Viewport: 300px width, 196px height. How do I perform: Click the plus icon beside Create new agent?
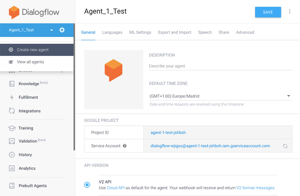11,50
